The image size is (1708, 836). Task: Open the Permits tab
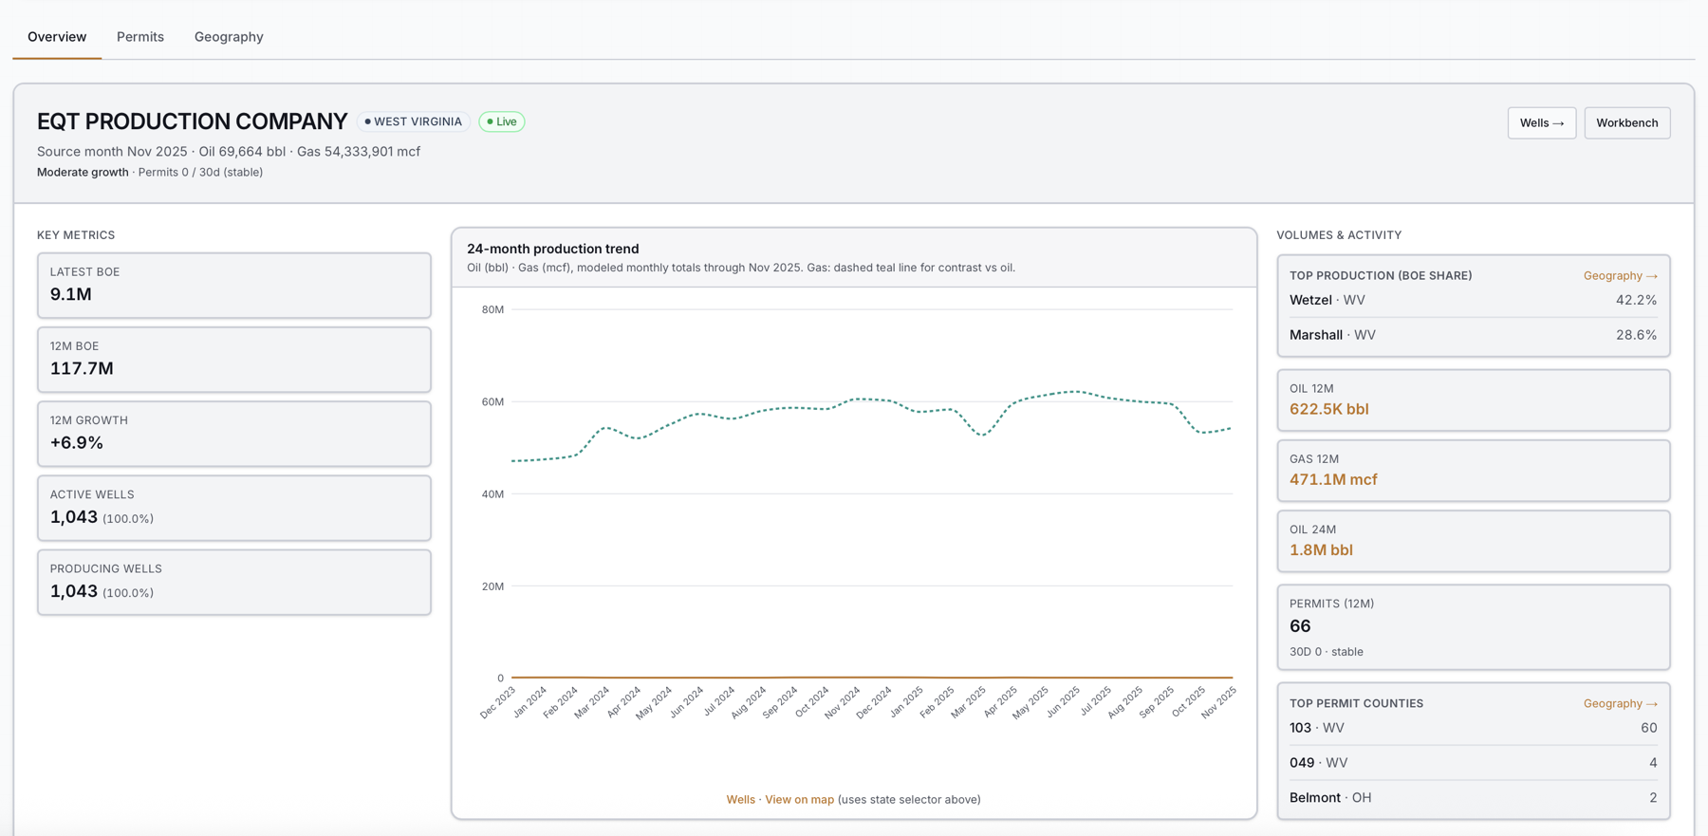[x=140, y=37]
